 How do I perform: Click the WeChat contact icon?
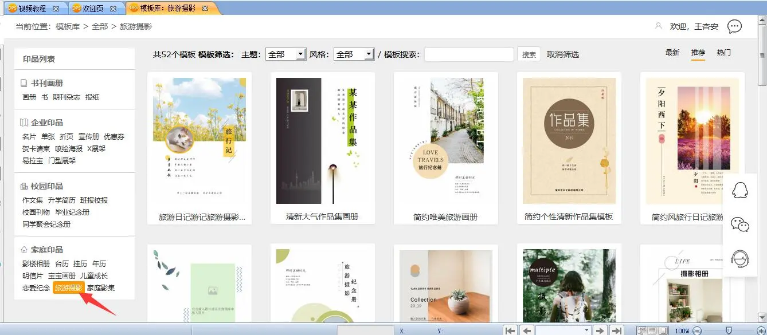coord(740,224)
